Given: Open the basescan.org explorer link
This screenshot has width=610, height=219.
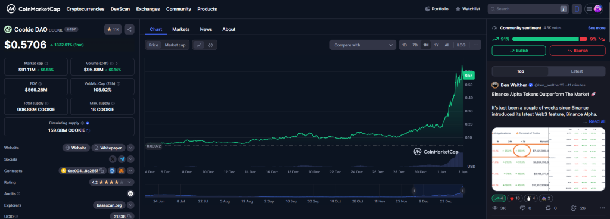Looking at the screenshot, I should [110, 205].
